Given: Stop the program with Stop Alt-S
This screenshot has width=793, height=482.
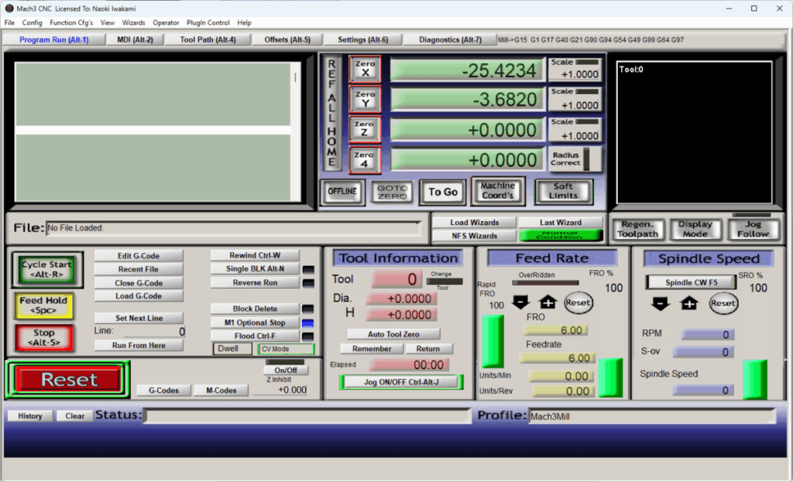Looking at the screenshot, I should [x=44, y=337].
